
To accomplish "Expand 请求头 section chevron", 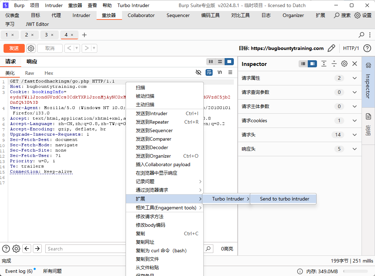I will (x=355, y=135).
